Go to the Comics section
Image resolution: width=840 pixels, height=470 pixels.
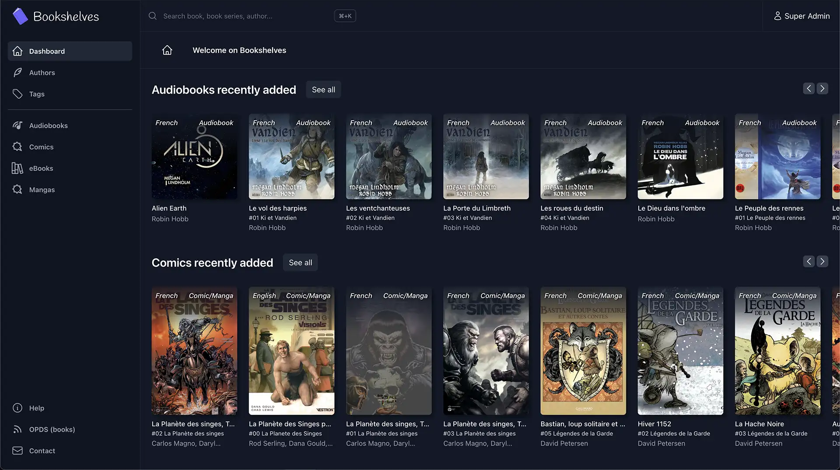[41, 147]
